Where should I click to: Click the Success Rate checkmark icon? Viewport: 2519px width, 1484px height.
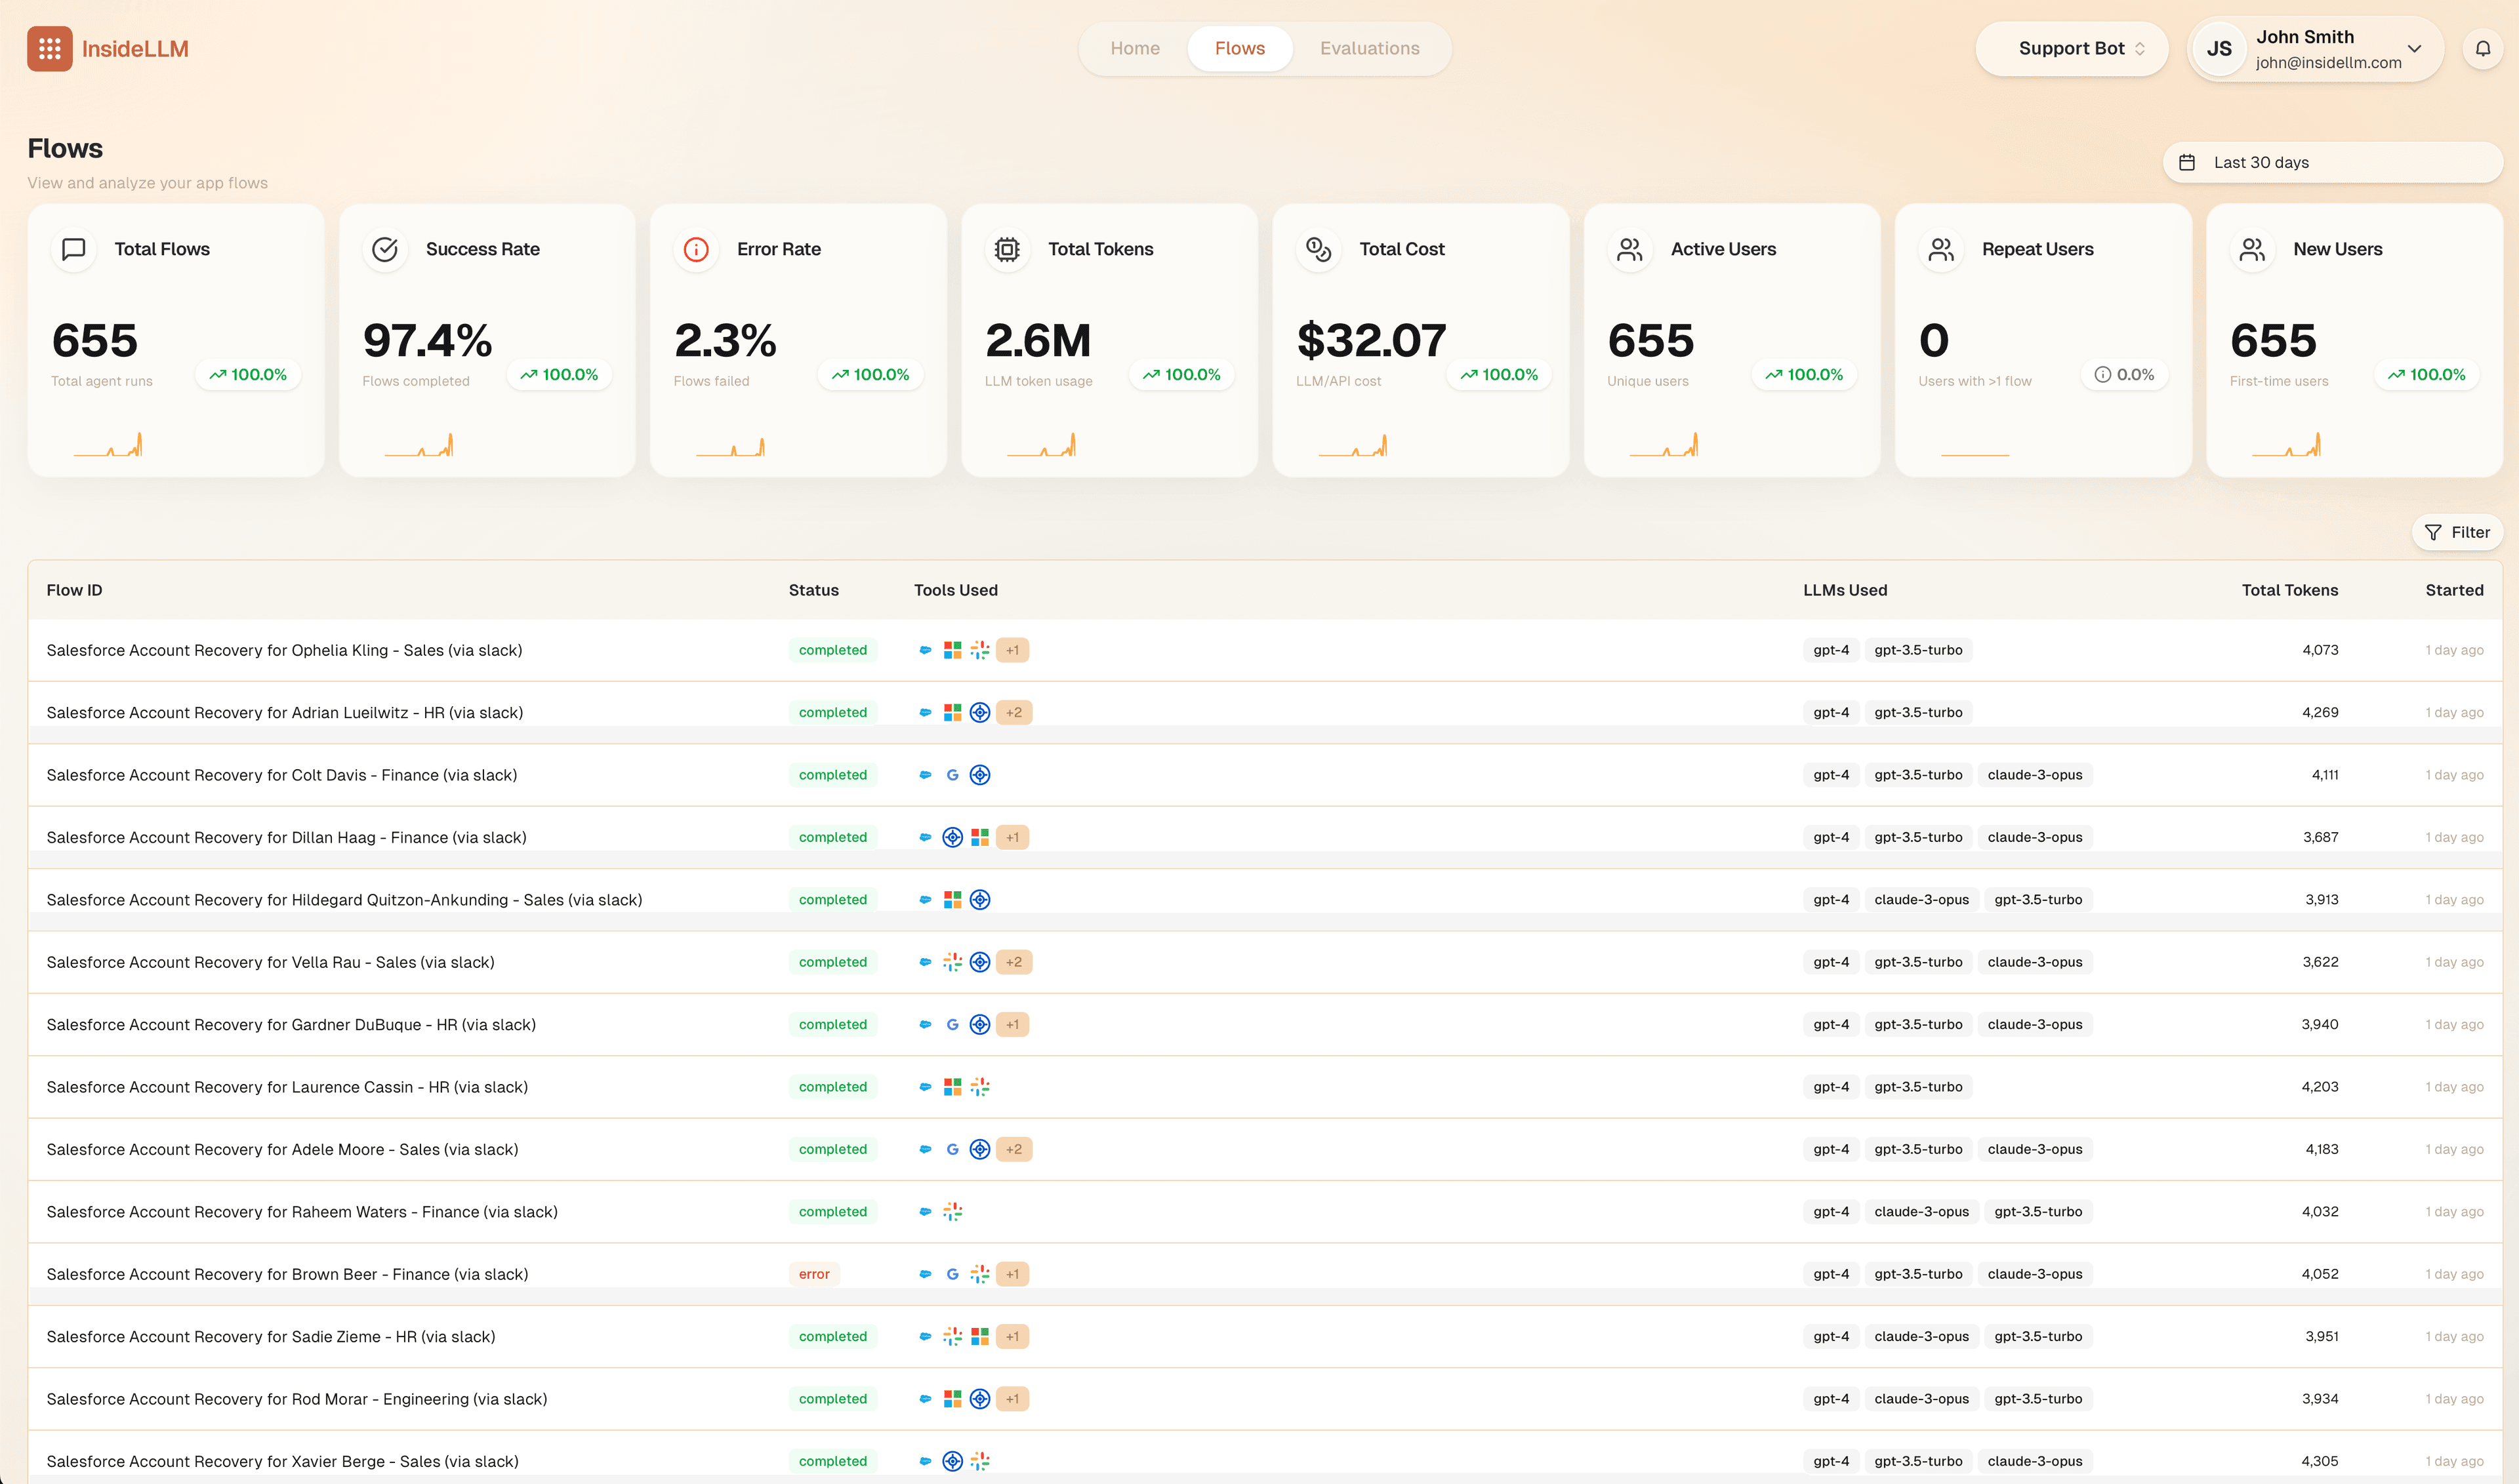385,249
